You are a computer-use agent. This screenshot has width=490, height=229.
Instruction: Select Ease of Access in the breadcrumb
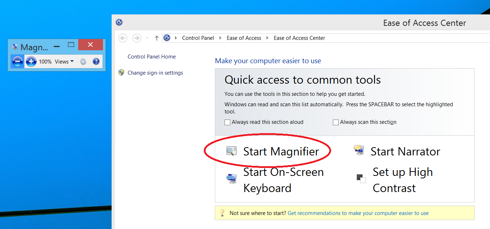(244, 38)
